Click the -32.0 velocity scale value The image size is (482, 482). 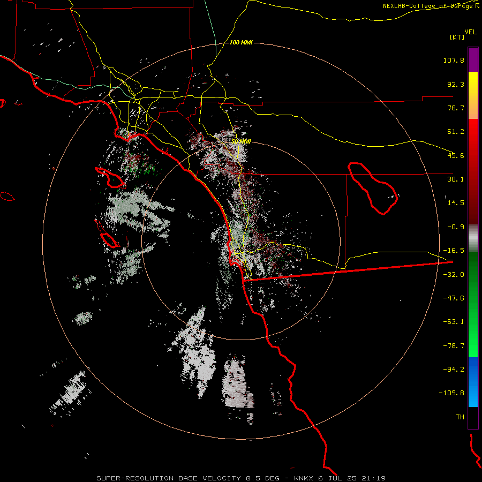pyautogui.click(x=454, y=275)
